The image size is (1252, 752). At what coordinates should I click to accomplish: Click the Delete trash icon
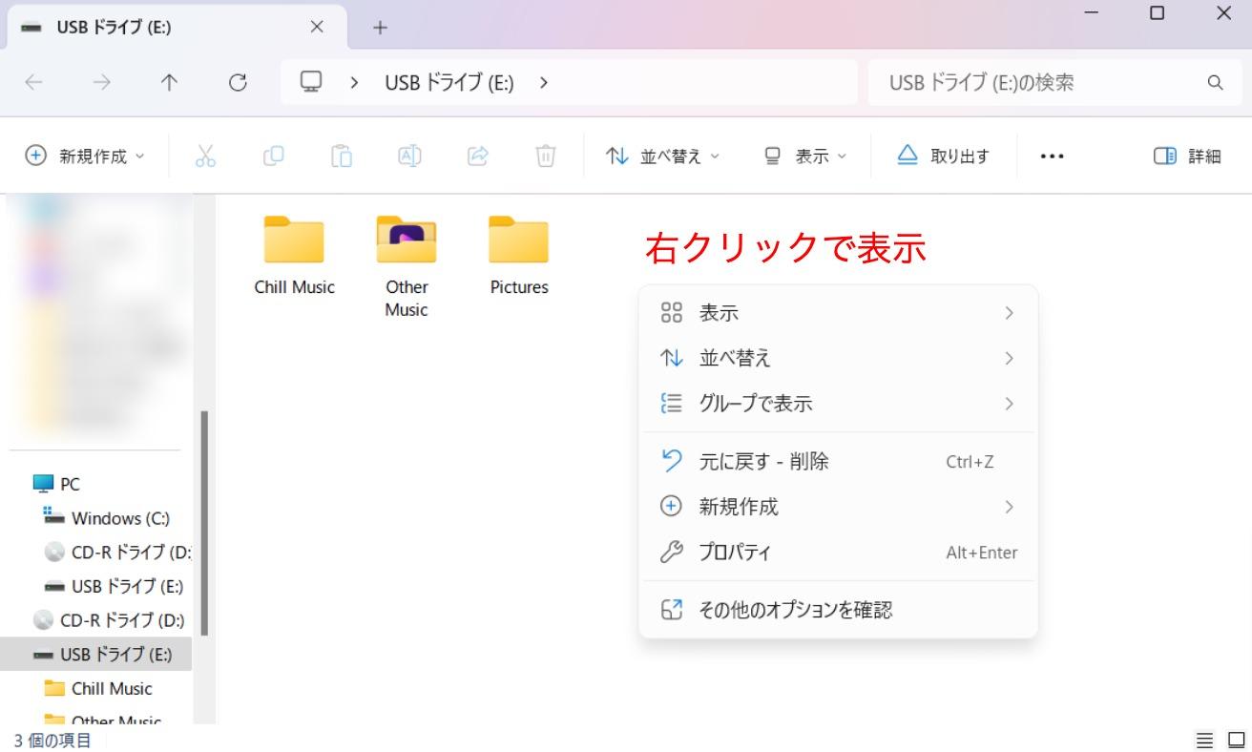[x=545, y=156]
